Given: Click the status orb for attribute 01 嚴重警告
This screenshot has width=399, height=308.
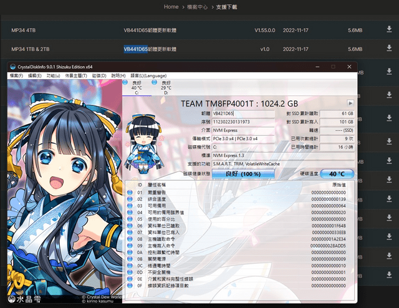Looking at the screenshot, I should pyautogui.click(x=130, y=193).
